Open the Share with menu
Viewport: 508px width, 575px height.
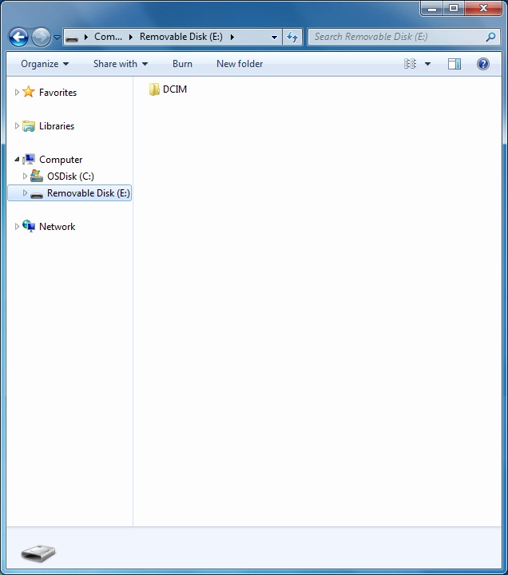120,64
